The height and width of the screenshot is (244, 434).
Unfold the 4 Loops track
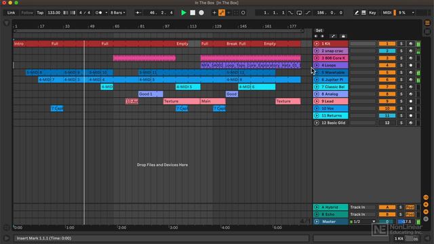(x=317, y=65)
